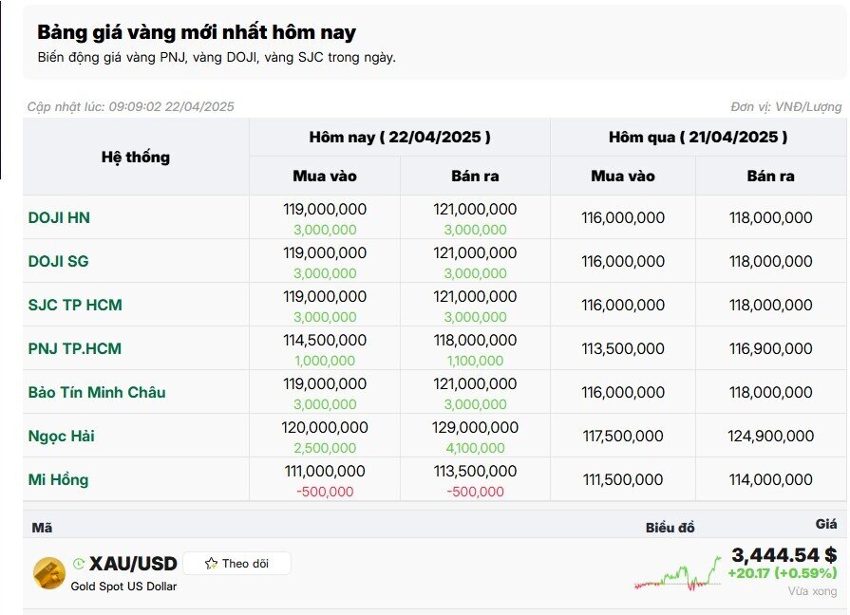
Task: Click Bán ra header under Hôm qua
Action: [x=771, y=177]
